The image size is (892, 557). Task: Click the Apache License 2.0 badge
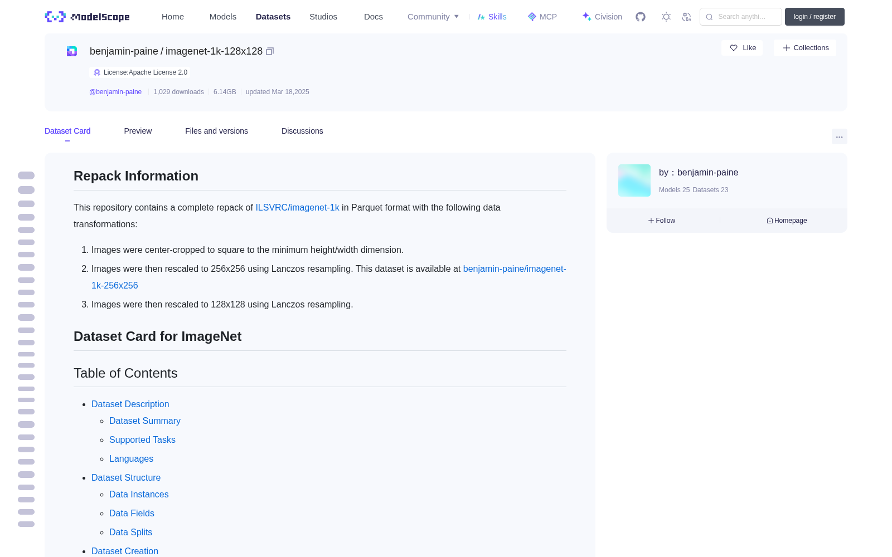pyautogui.click(x=140, y=72)
